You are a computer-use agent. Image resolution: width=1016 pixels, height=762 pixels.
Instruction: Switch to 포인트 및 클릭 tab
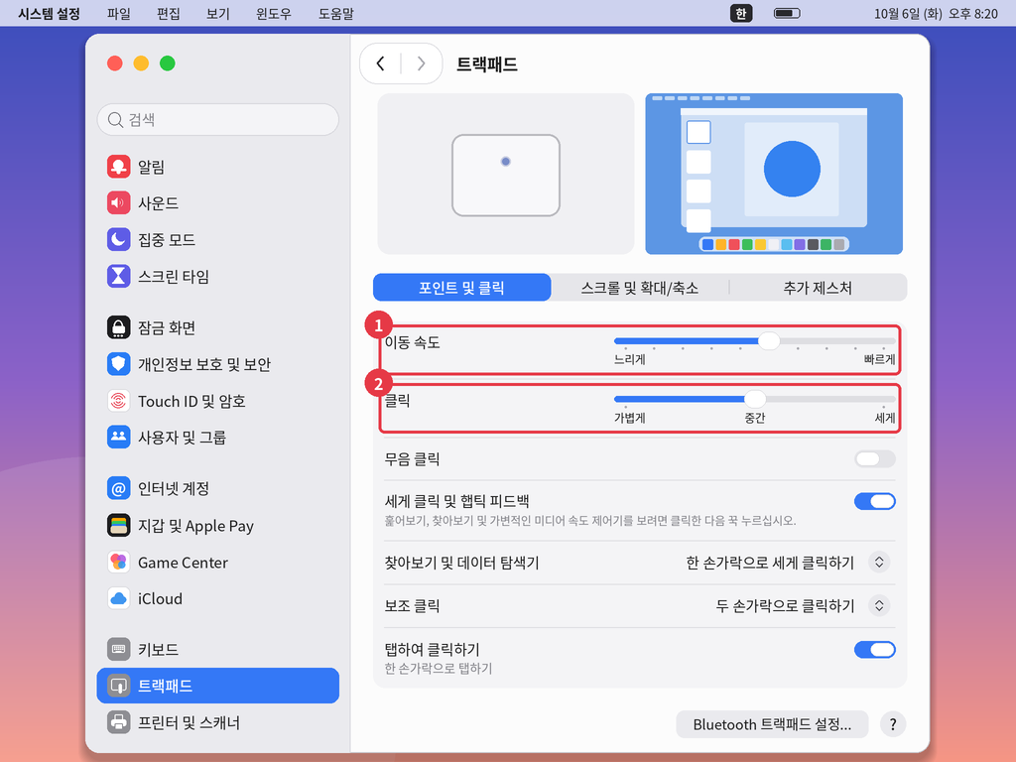tap(462, 288)
